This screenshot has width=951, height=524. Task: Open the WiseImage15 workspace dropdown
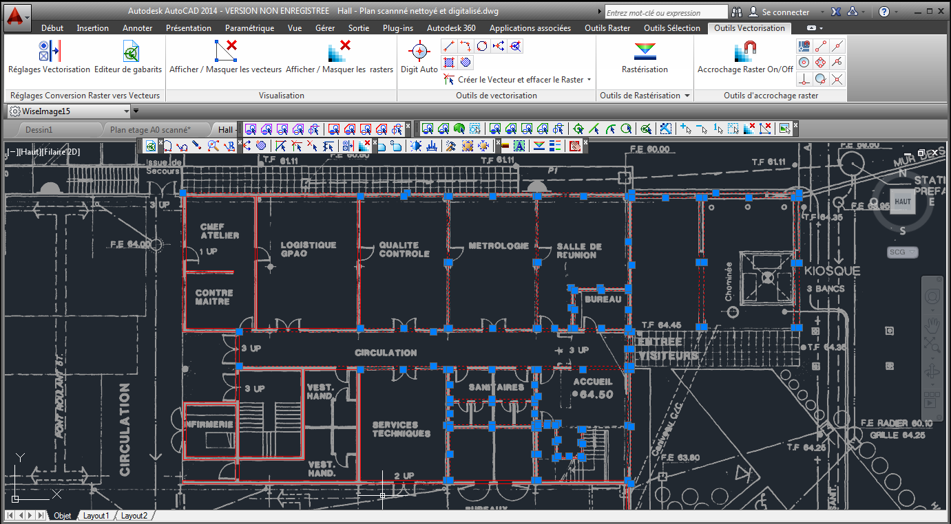[x=127, y=110]
